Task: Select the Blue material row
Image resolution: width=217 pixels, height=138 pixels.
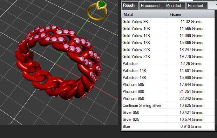Action: click(x=168, y=126)
